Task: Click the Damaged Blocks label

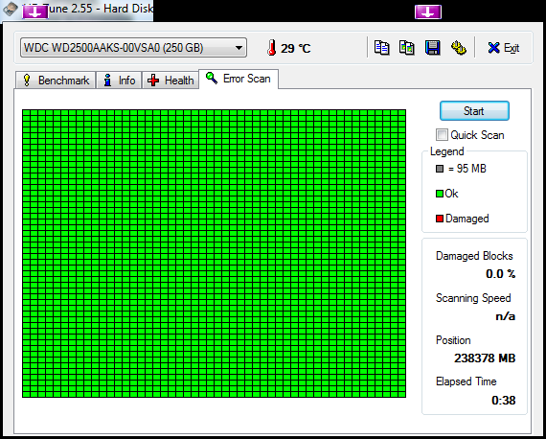Action: pos(474,256)
